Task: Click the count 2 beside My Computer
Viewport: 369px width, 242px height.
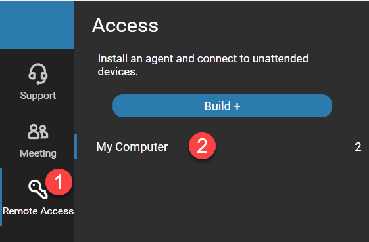Action: (358, 147)
